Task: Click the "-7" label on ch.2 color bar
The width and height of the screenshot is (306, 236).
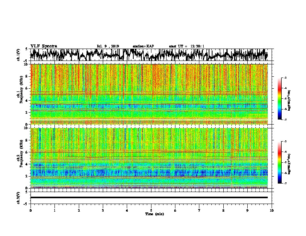Action: (x=285, y=183)
